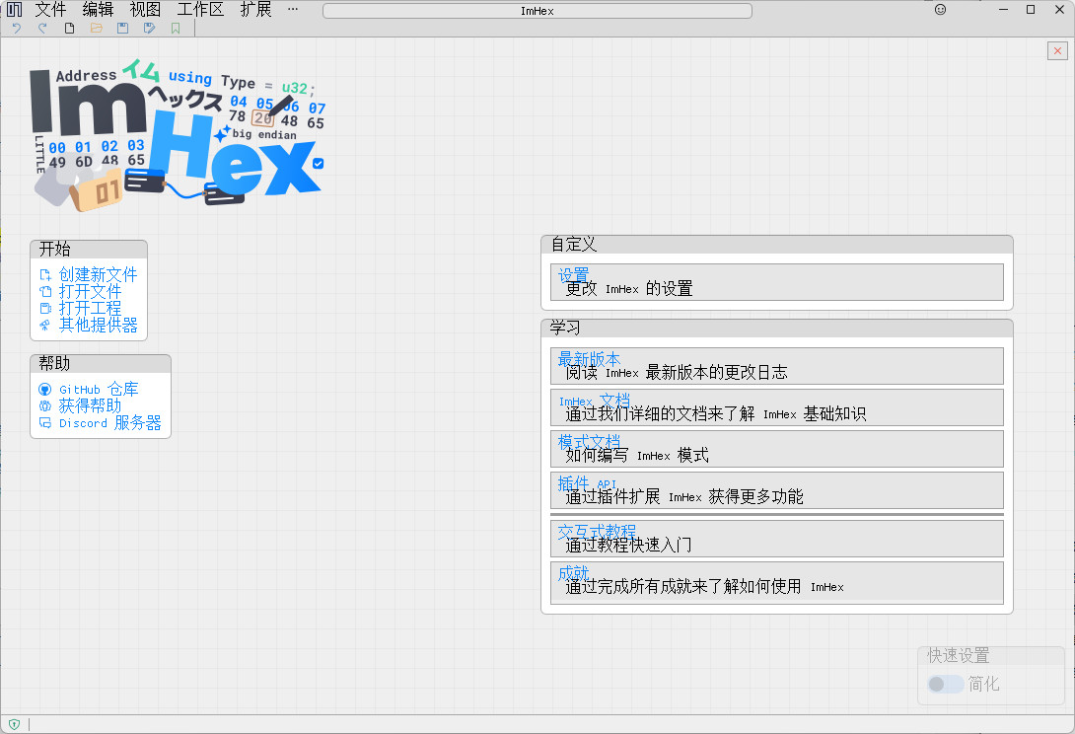
Task: Open the Discord 服务器 link
Action: click(110, 422)
